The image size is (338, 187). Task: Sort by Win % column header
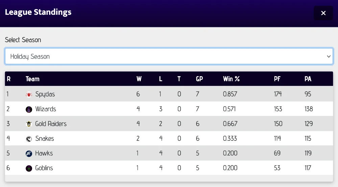(231, 79)
